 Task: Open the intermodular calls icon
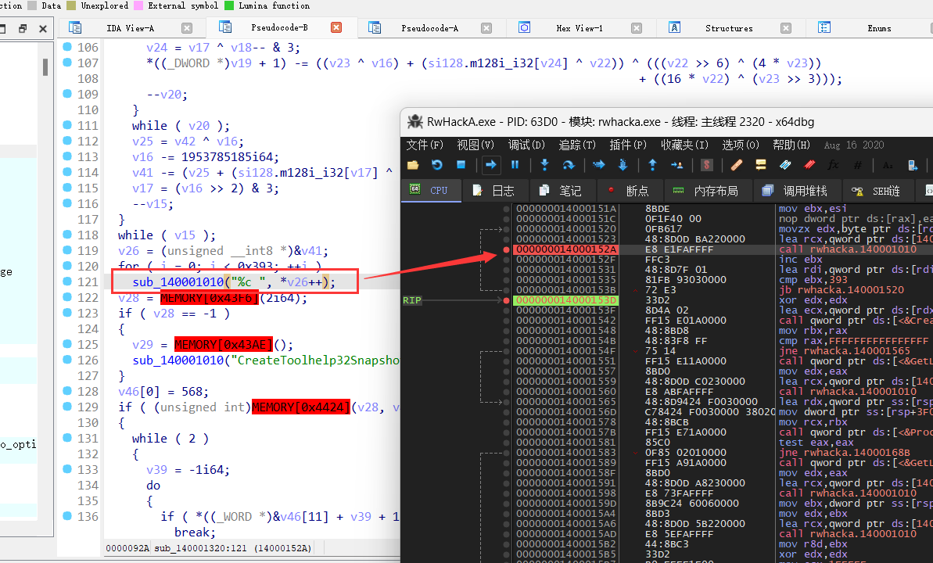pyautogui.click(x=912, y=165)
